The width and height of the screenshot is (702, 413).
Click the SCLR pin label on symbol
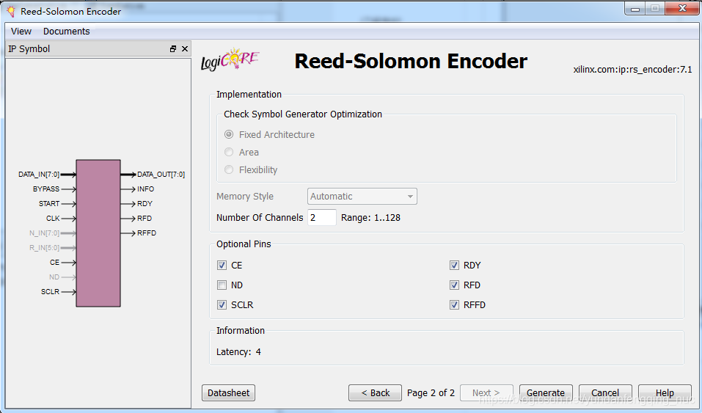tap(50, 292)
